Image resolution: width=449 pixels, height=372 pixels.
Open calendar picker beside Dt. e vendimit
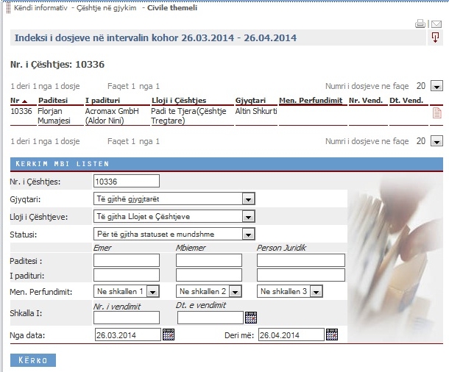[251, 318]
